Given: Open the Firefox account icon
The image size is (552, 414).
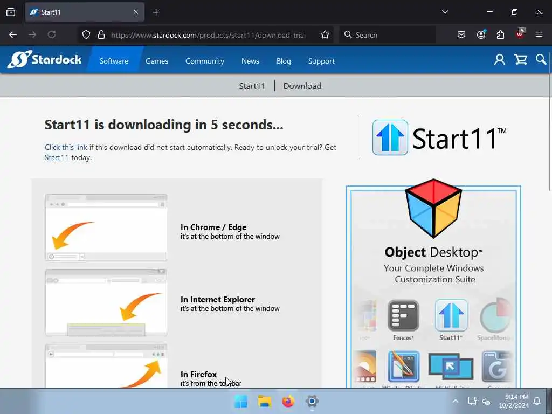Looking at the screenshot, I should 481,34.
